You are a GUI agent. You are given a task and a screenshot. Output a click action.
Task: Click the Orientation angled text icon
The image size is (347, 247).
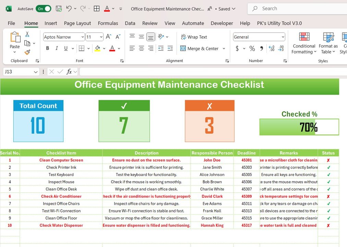(161, 36)
